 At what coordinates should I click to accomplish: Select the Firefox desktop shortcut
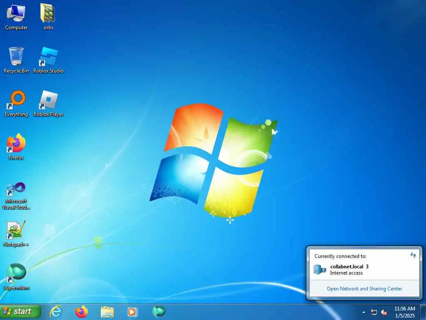tap(16, 147)
